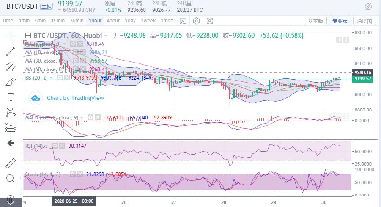Select the 1day interval tab
381x207 pixels.
pos(130,21)
